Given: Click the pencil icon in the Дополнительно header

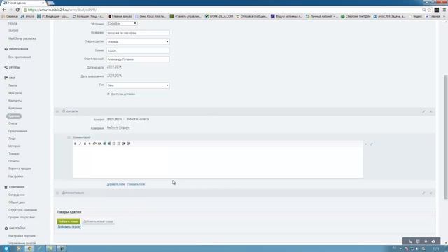Looking at the screenshot, I should [x=423, y=193].
